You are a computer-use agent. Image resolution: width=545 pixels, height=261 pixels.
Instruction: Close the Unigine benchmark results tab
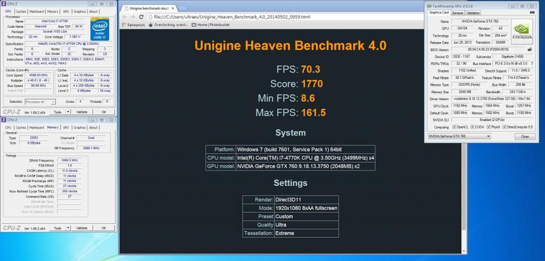click(x=174, y=8)
